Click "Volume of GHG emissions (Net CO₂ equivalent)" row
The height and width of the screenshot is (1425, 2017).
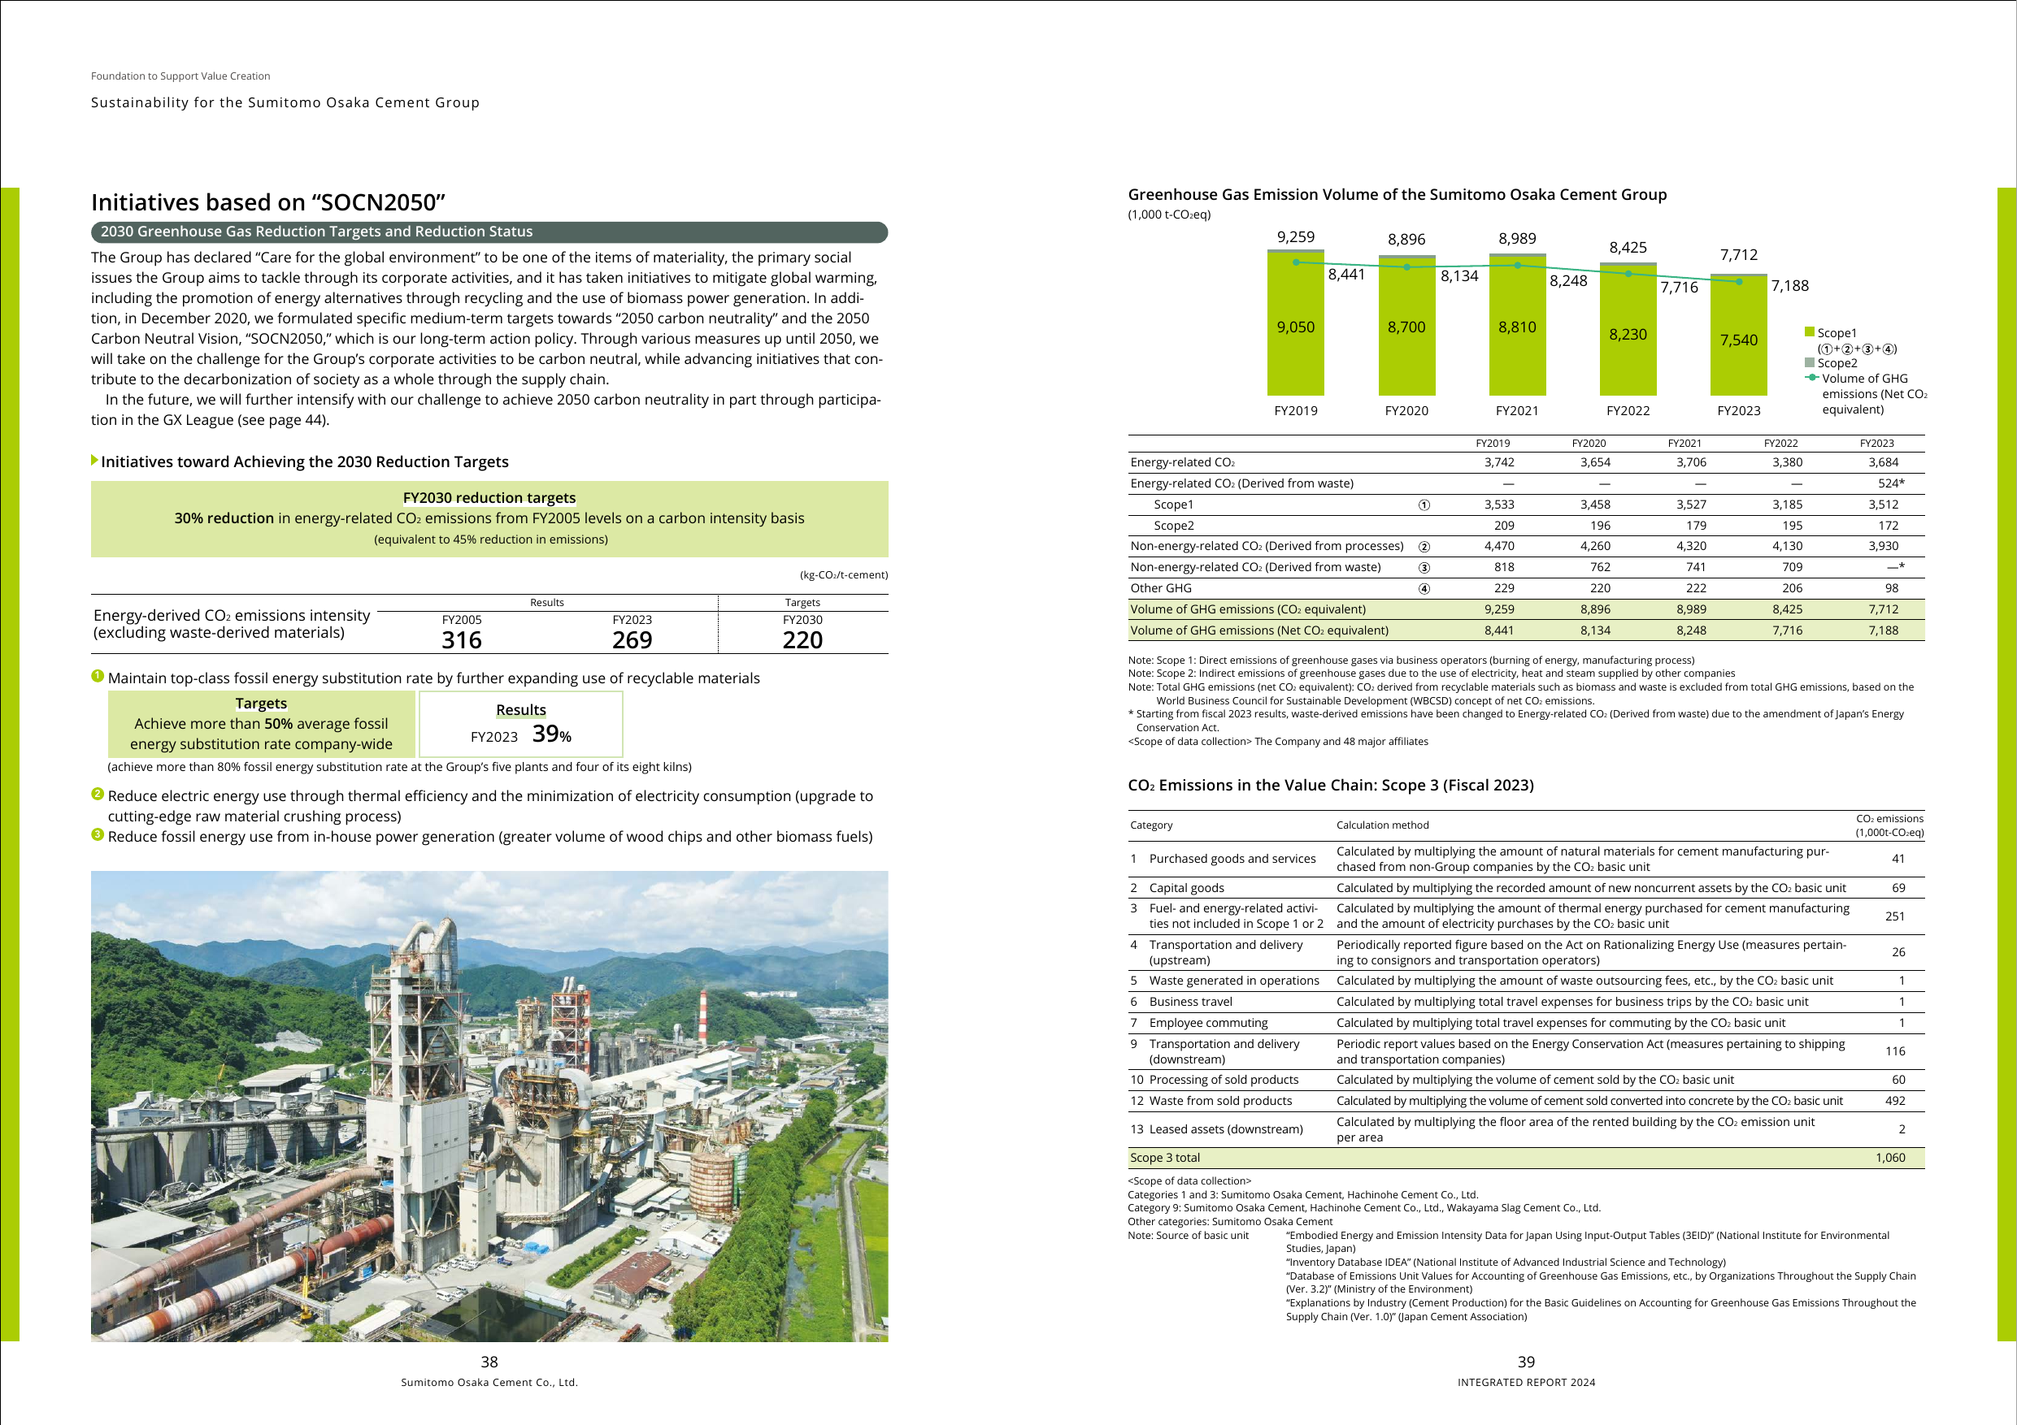(1526, 630)
